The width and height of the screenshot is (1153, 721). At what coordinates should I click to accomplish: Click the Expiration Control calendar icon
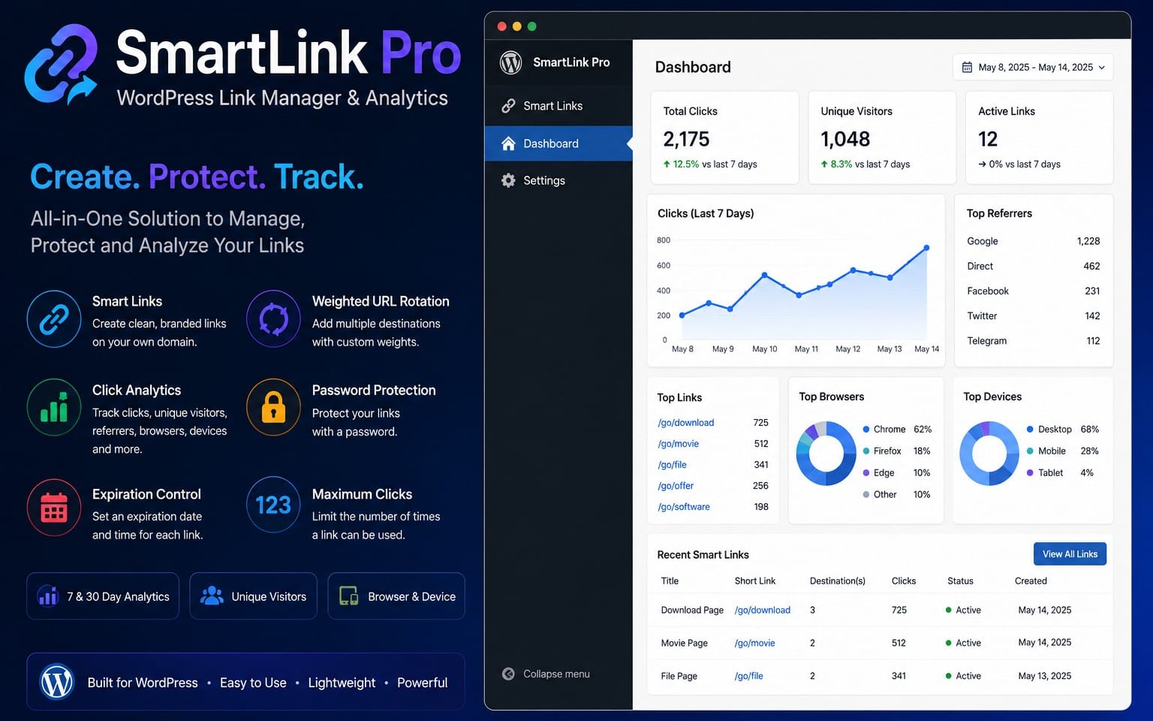(54, 507)
